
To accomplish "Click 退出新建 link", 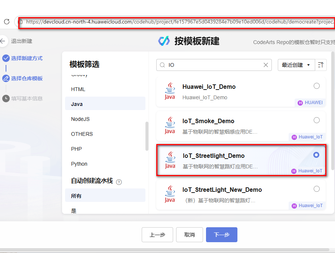I will tap(22, 41).
